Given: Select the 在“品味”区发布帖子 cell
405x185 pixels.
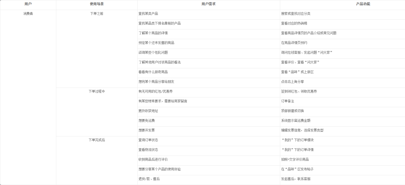Looking at the screenshot, I should 297,169.
